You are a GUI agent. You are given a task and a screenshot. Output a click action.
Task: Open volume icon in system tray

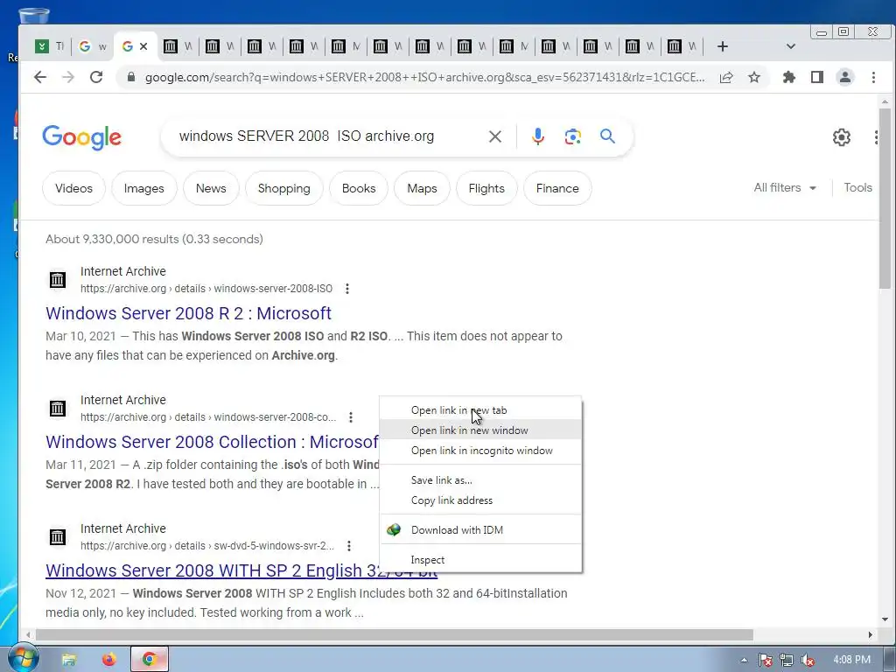[x=808, y=660]
